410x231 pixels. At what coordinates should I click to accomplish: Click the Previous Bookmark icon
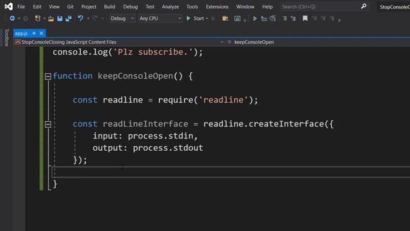(x=315, y=18)
